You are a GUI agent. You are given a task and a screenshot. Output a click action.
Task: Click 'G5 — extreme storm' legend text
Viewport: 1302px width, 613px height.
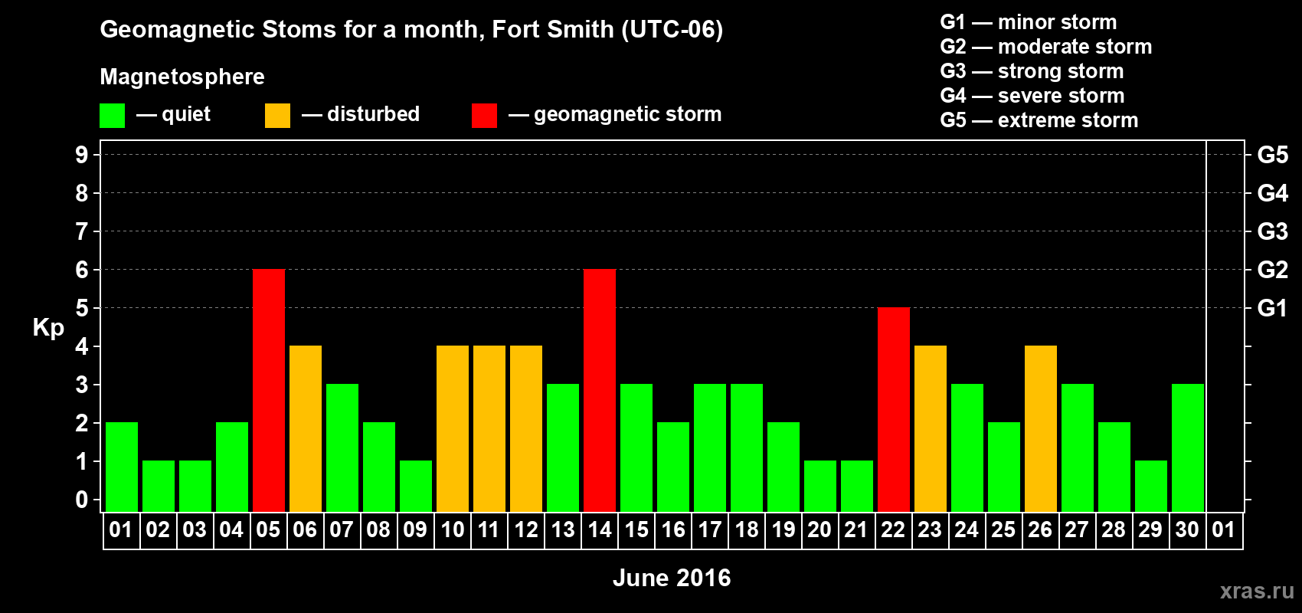(x=1039, y=120)
